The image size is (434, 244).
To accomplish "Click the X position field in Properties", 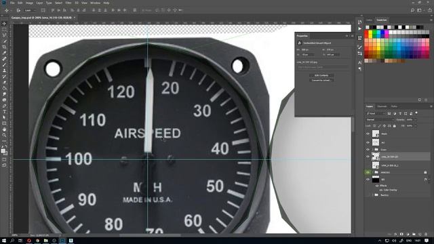I will coord(307,55).
